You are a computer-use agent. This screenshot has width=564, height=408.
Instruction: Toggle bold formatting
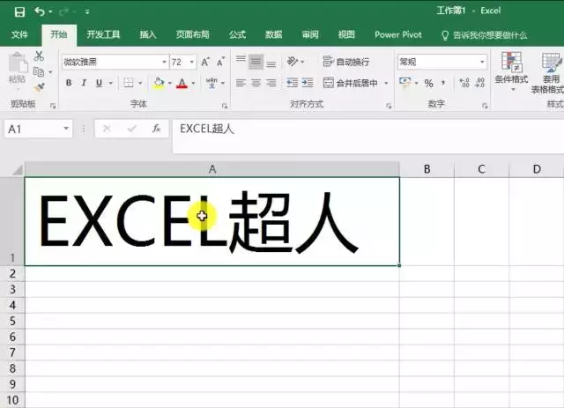click(x=69, y=83)
